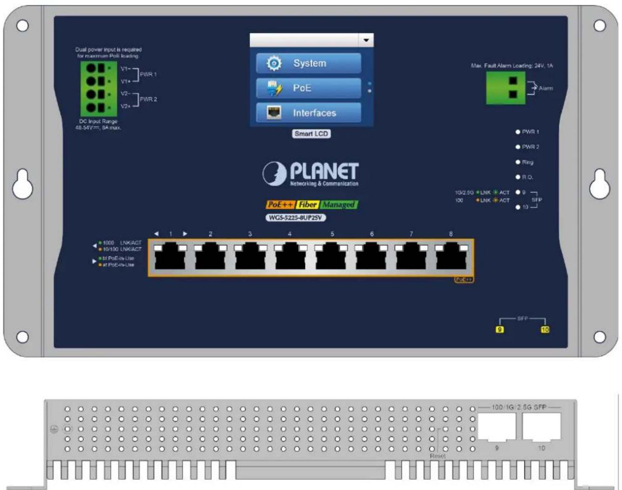Click RJ45 port 3
This screenshot has height=490, width=622.
pyautogui.click(x=250, y=257)
